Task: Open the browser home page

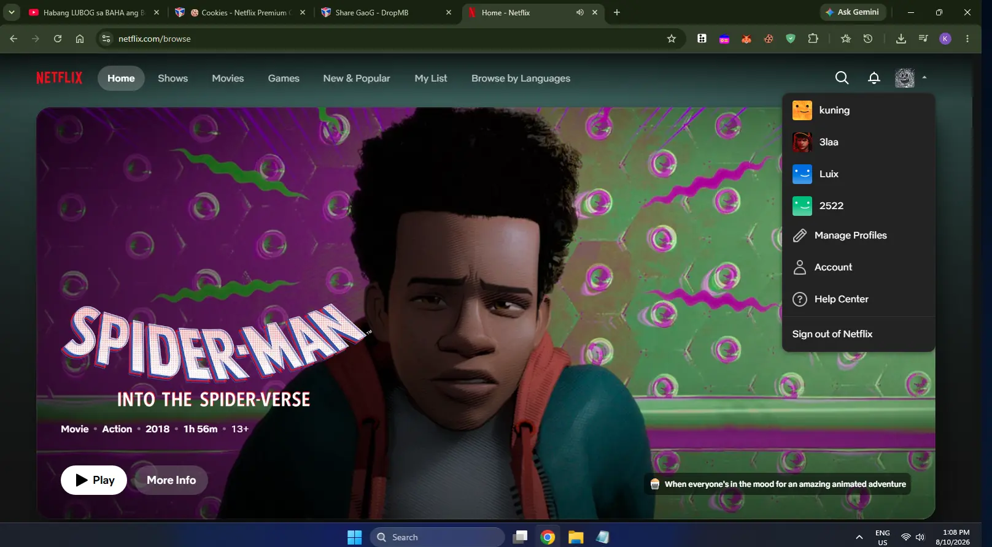Action: [x=80, y=39]
